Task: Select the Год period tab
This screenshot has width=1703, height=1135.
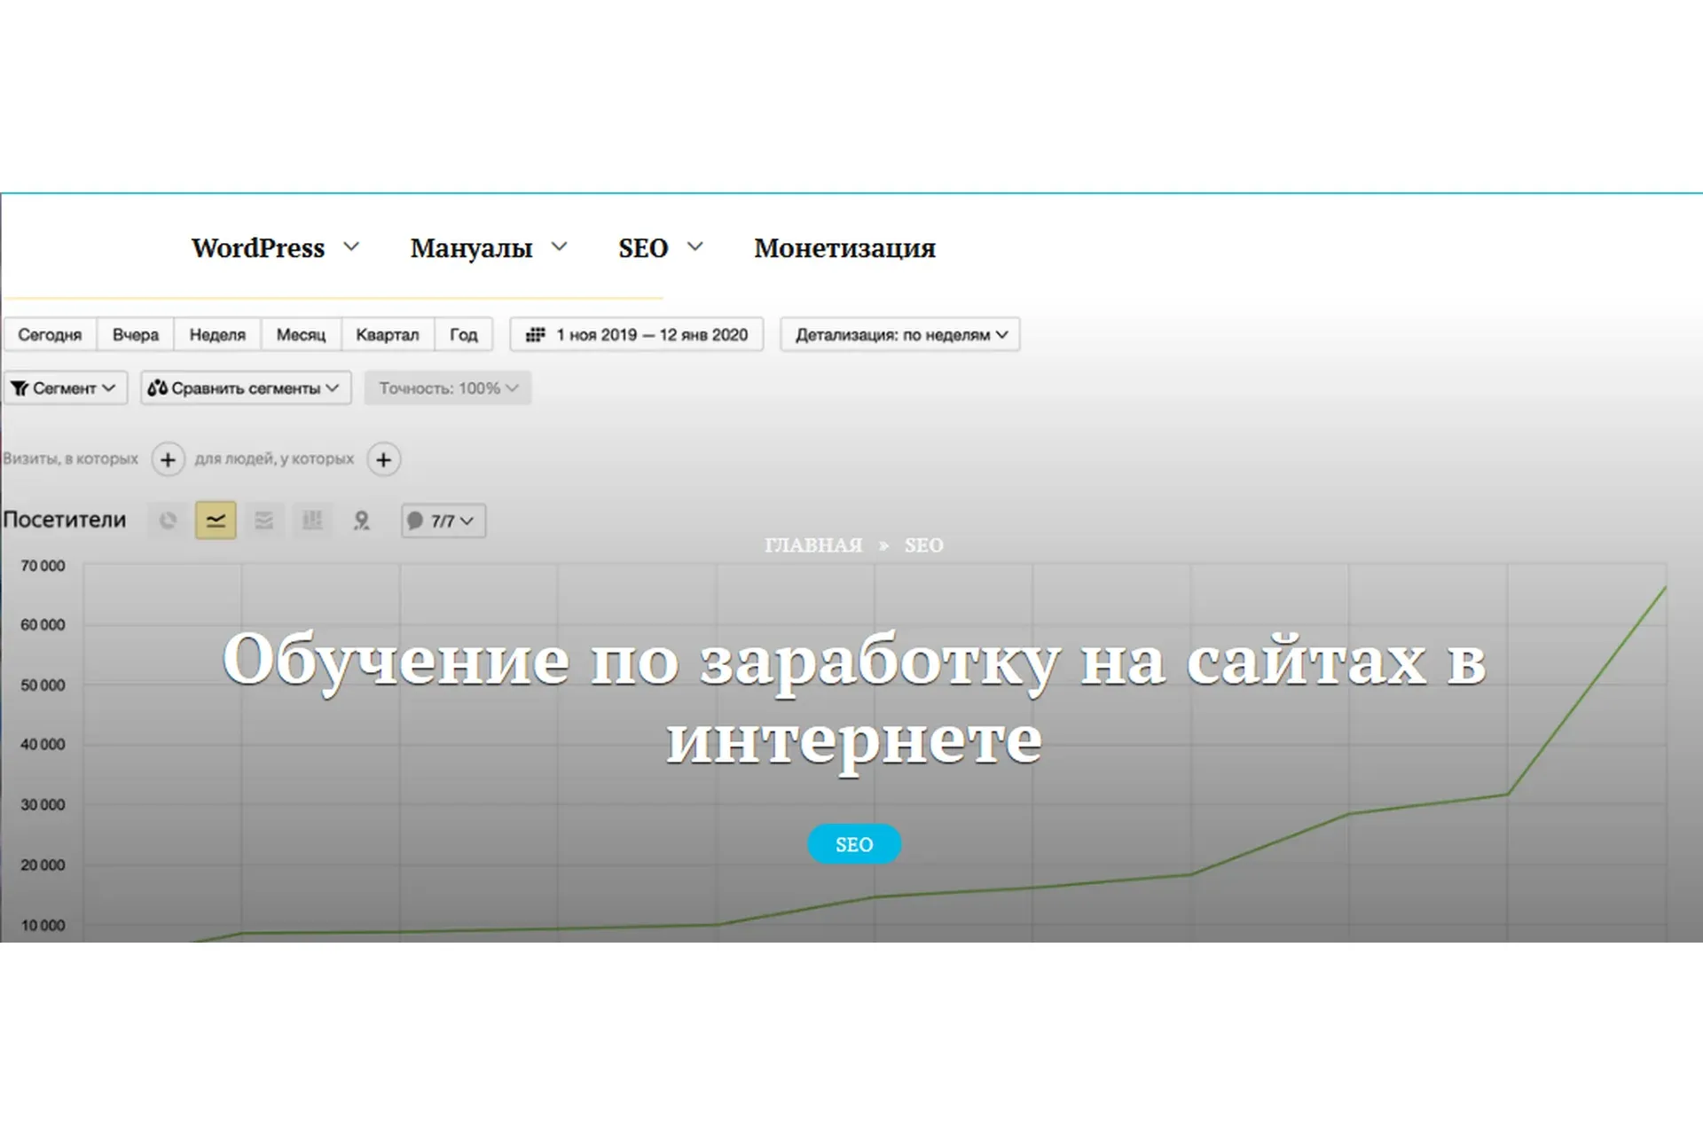Action: [x=463, y=334]
